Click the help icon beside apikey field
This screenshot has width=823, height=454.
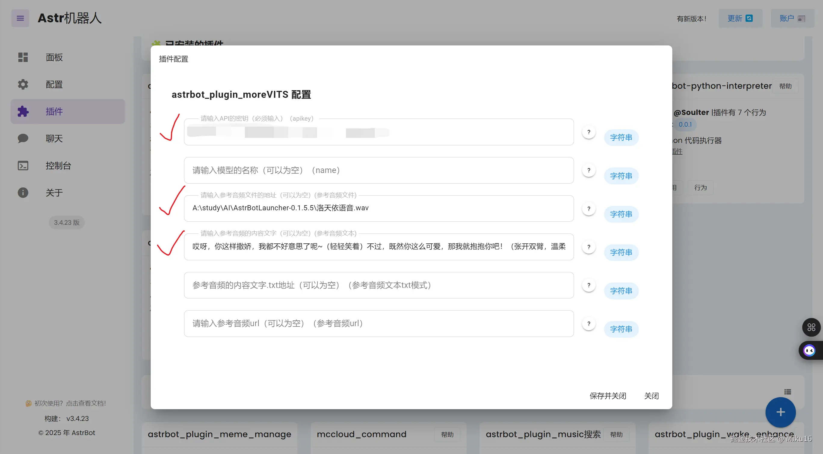tap(588, 132)
